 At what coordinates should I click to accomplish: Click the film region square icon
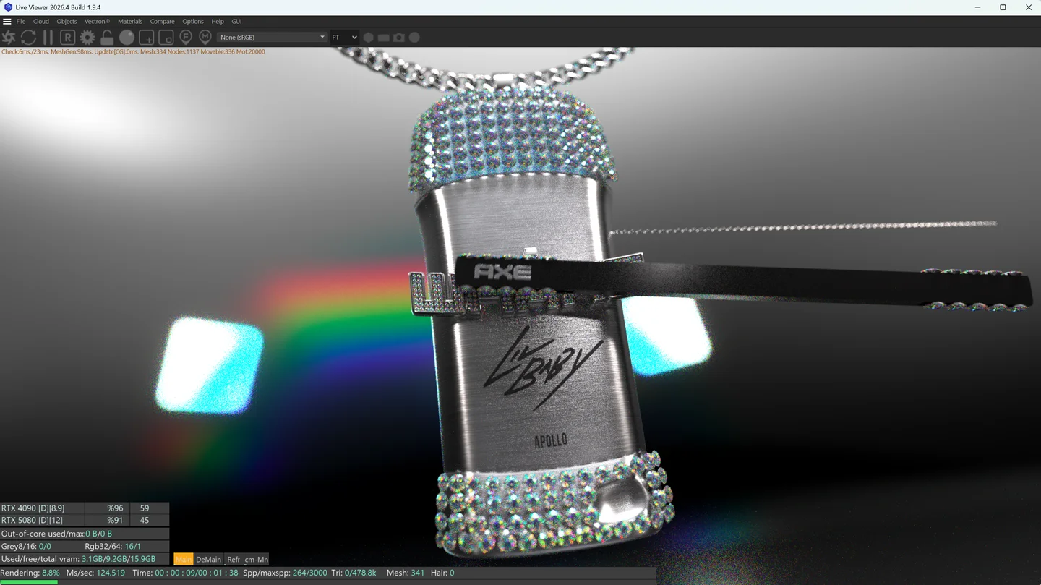[x=166, y=38]
